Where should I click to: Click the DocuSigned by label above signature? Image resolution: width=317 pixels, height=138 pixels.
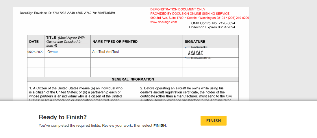(199, 47)
